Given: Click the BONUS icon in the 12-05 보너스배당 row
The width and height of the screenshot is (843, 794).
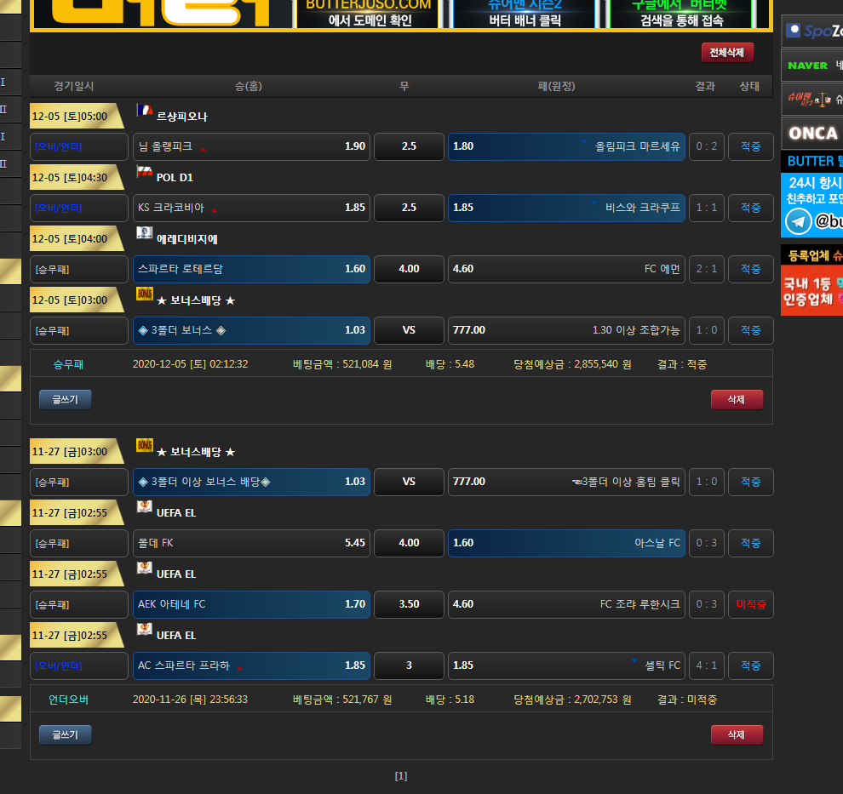Looking at the screenshot, I should 144,294.
